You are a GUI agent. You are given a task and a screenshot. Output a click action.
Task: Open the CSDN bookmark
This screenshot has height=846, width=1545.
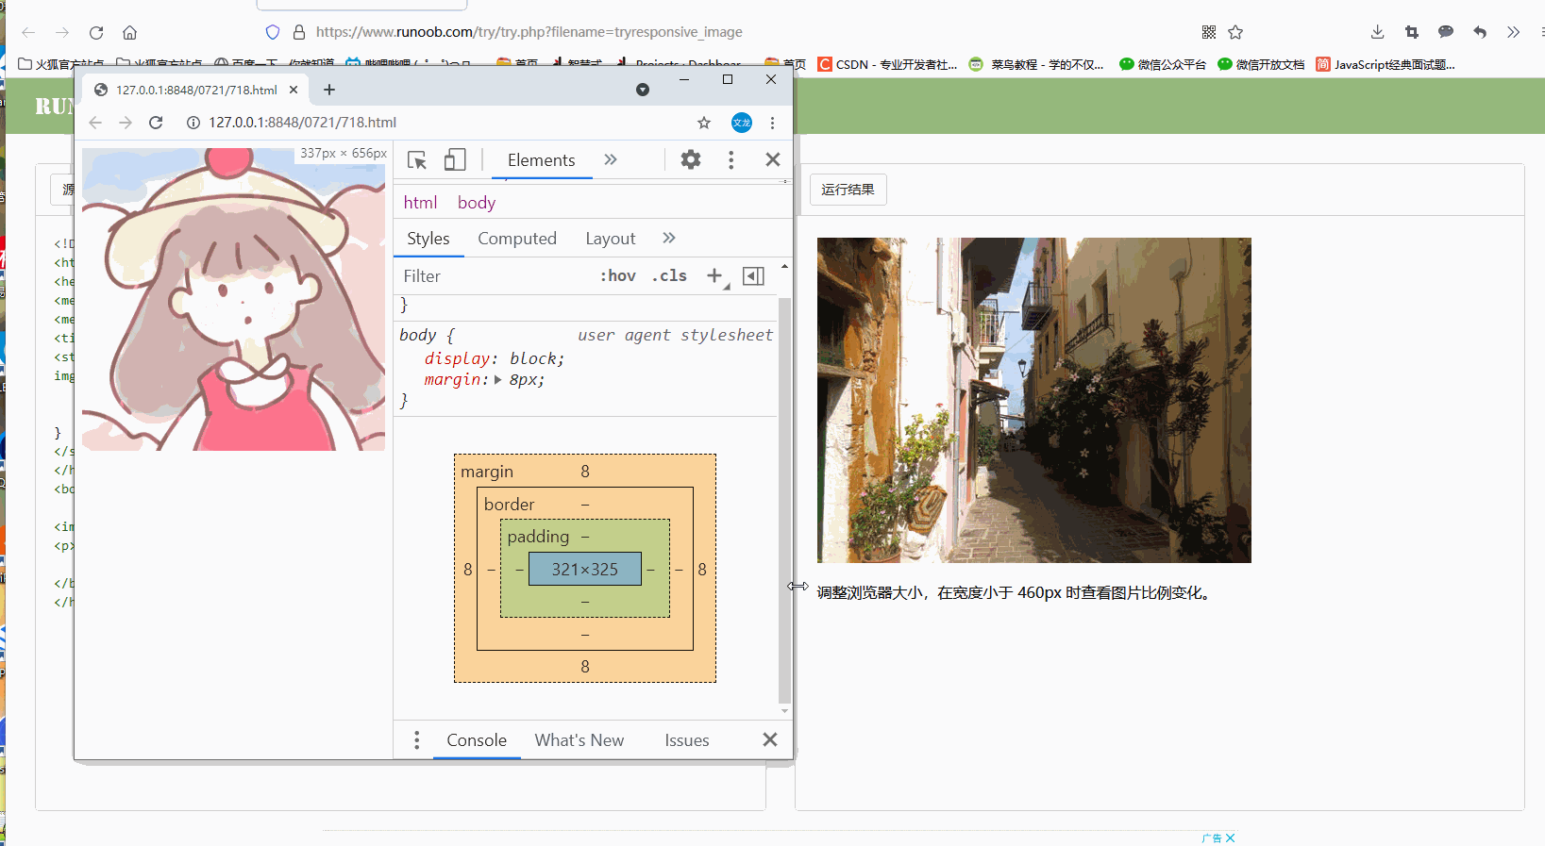click(x=887, y=64)
